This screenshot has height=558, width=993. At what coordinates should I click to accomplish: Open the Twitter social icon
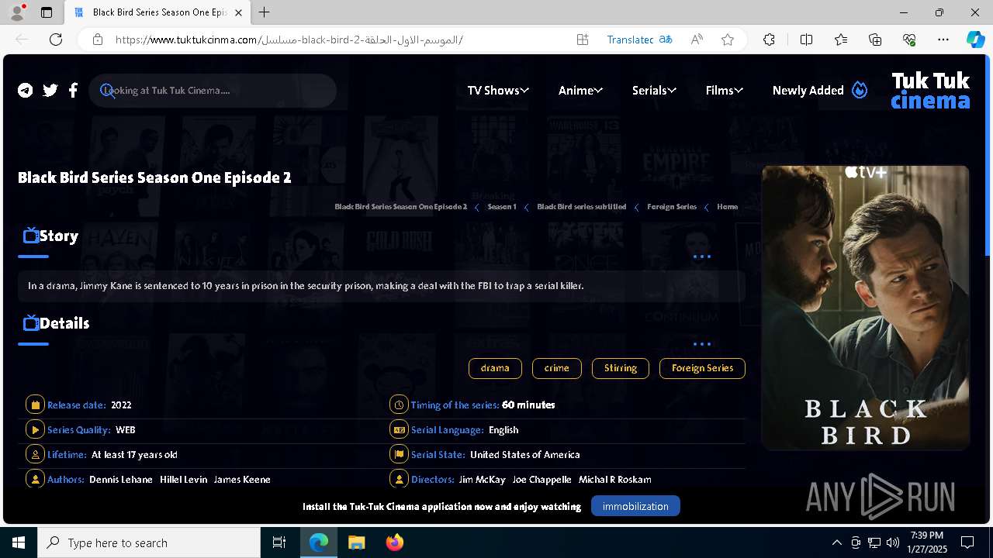[x=50, y=91]
